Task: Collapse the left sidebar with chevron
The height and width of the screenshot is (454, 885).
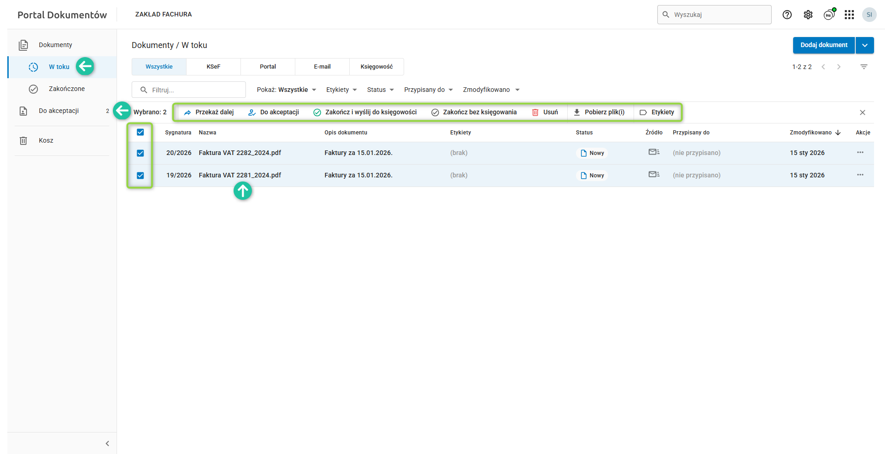Action: (107, 443)
